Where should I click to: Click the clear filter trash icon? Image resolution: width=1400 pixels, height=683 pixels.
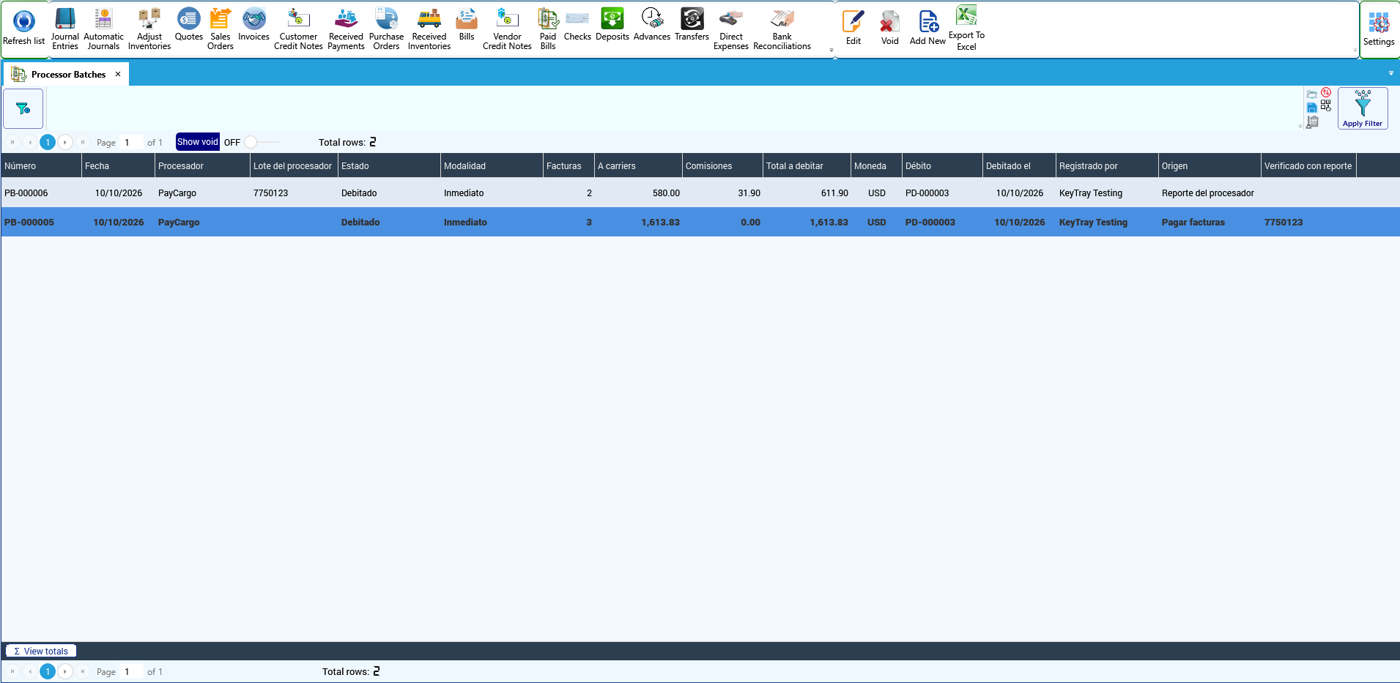tap(1313, 122)
